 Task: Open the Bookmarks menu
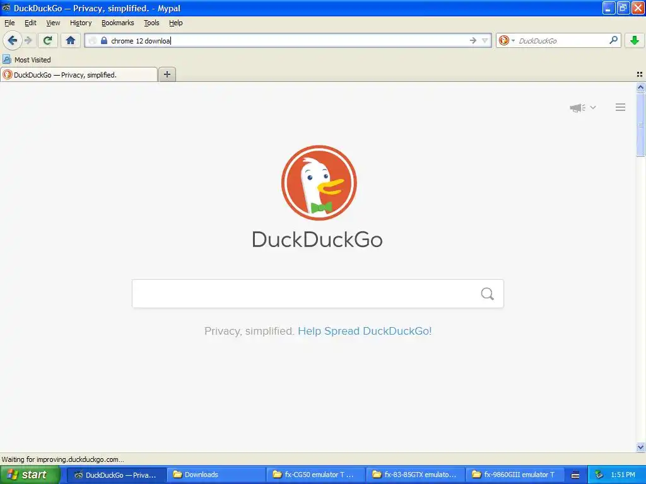118,23
